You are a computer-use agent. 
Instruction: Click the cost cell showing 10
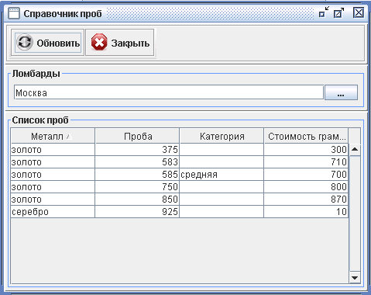[x=306, y=212]
